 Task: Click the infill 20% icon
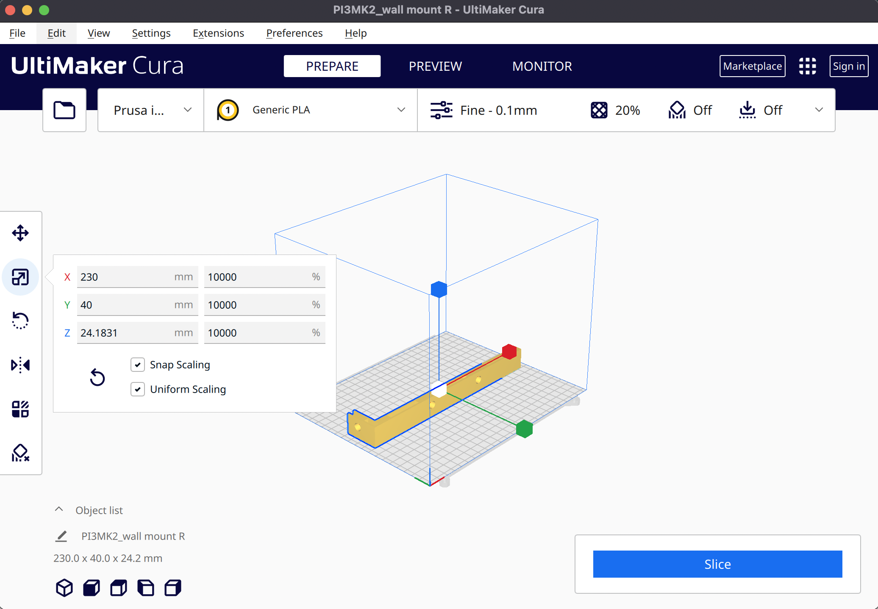[599, 110]
